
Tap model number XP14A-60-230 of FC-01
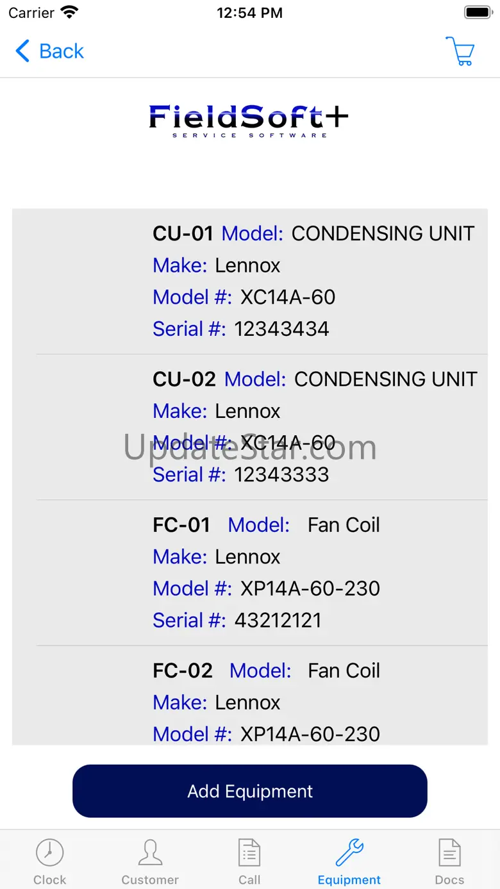click(310, 588)
